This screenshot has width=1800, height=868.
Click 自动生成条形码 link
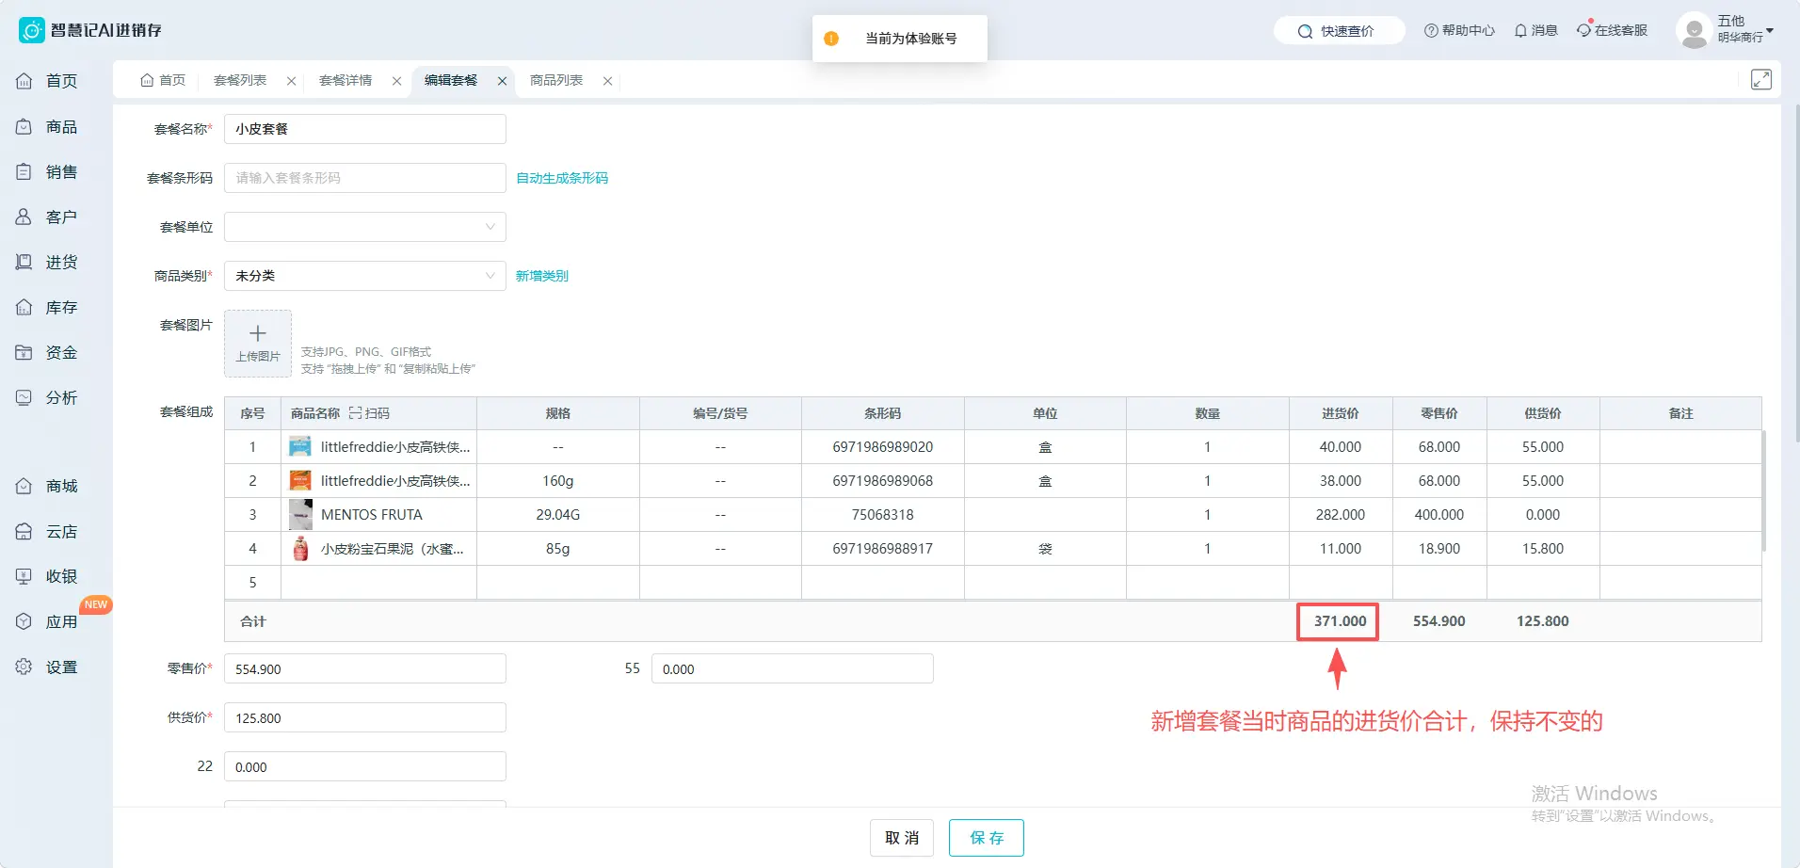coord(562,178)
